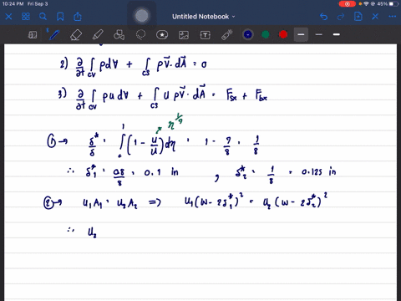This screenshot has width=401, height=301.
Task: Open the Elements/stickers tool
Action: tap(162, 35)
